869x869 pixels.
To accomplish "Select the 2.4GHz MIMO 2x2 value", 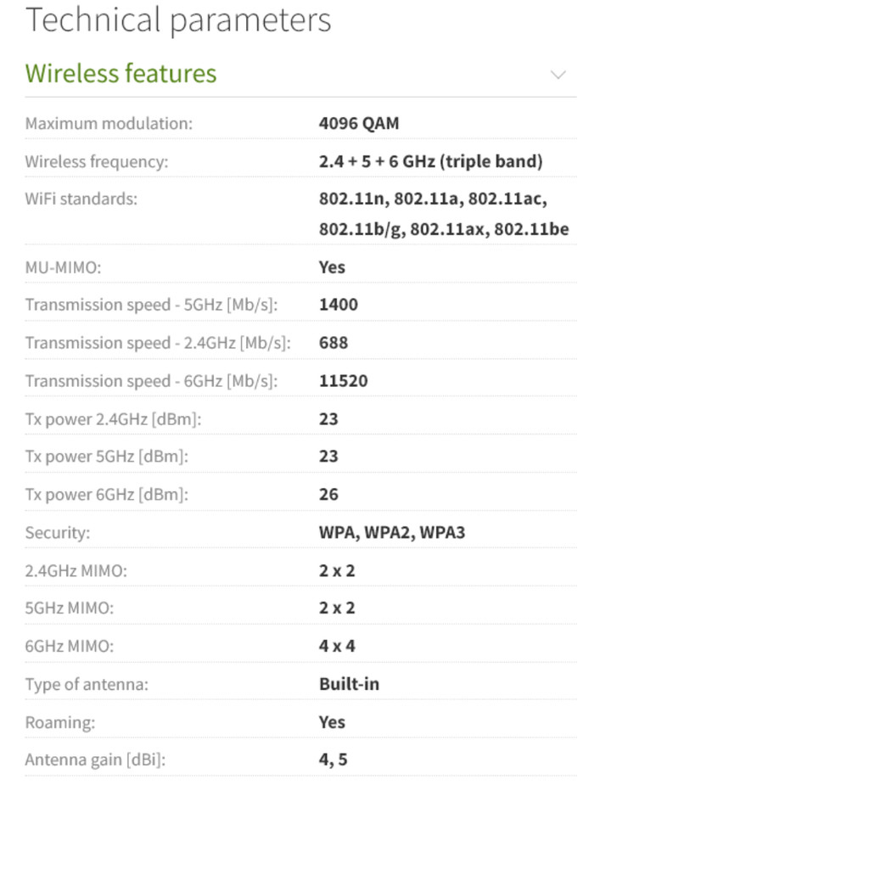I will tap(337, 569).
